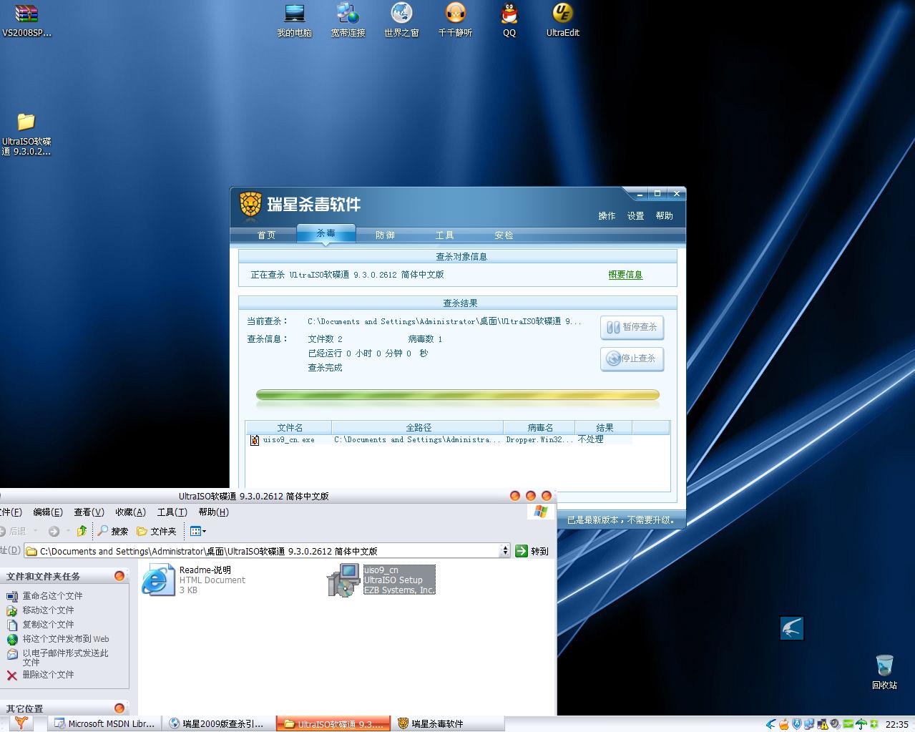Click the green umbrella tray icon
The image size is (915, 732).
(x=861, y=724)
